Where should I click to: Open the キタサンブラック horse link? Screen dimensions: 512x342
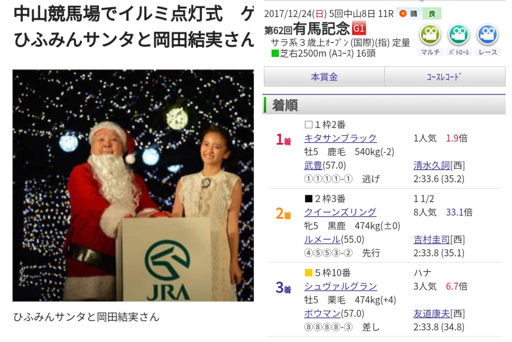coord(340,138)
